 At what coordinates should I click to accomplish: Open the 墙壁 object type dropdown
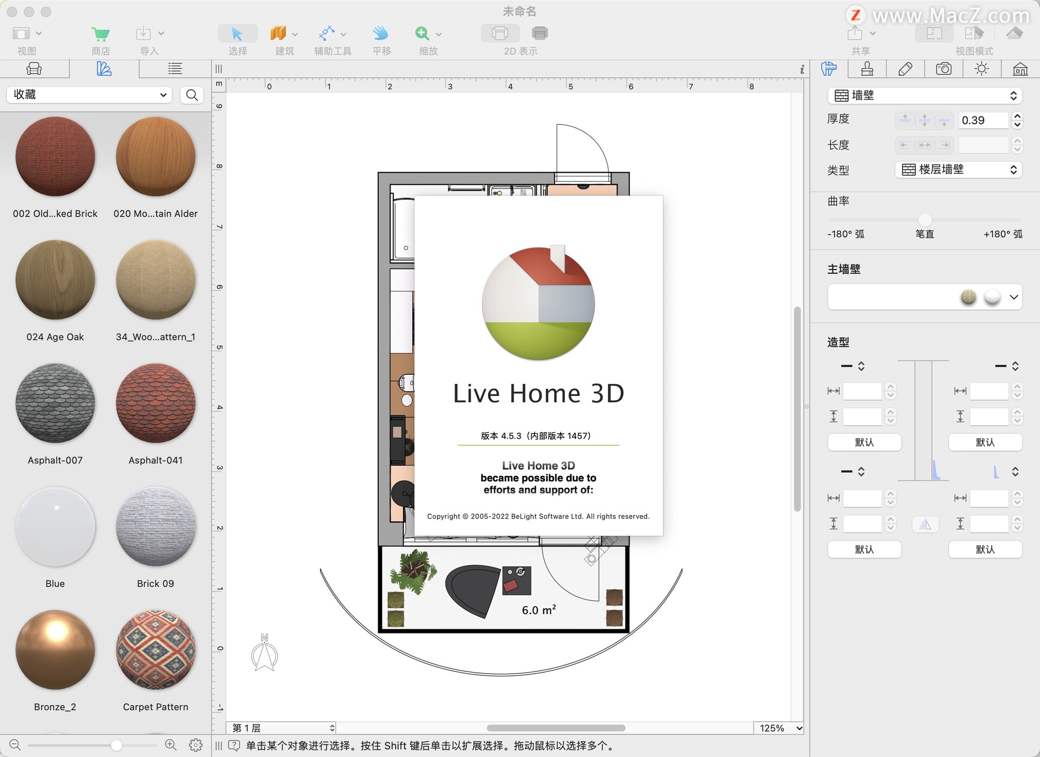pyautogui.click(x=925, y=95)
